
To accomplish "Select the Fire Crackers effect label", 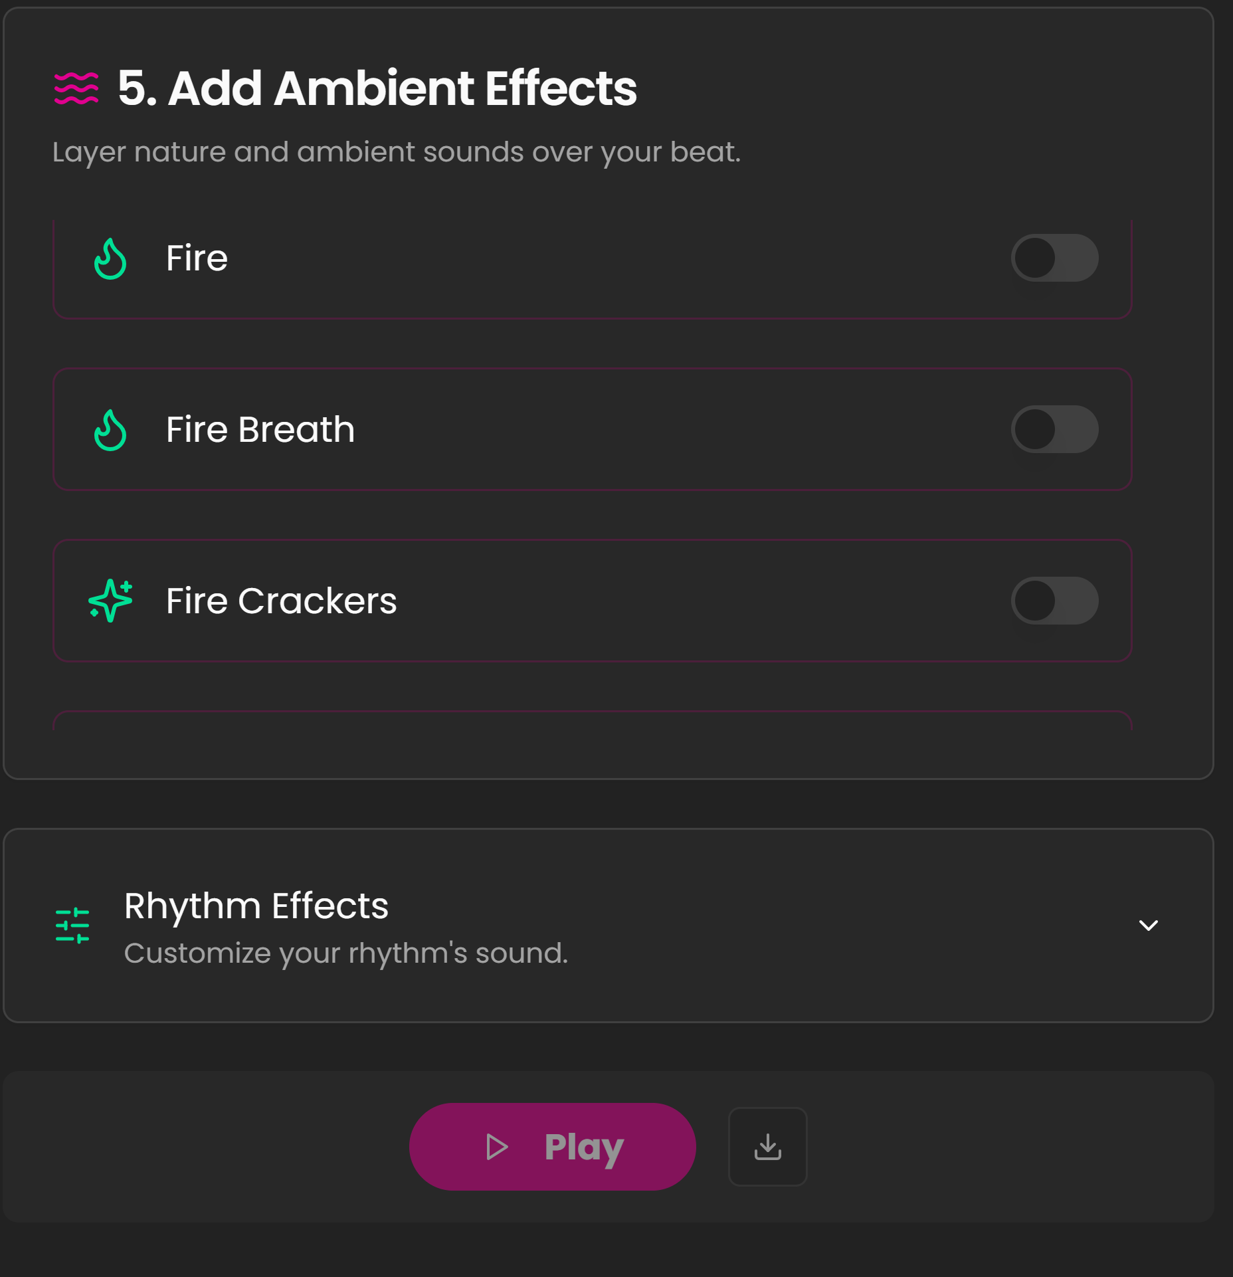I will (281, 601).
